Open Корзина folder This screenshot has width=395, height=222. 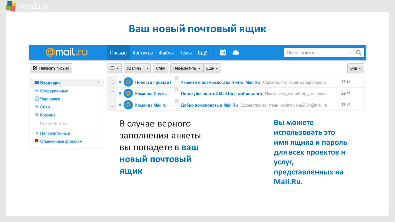48,115
